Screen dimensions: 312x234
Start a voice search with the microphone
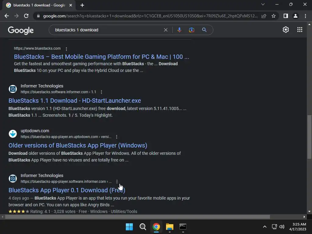[x=179, y=30]
